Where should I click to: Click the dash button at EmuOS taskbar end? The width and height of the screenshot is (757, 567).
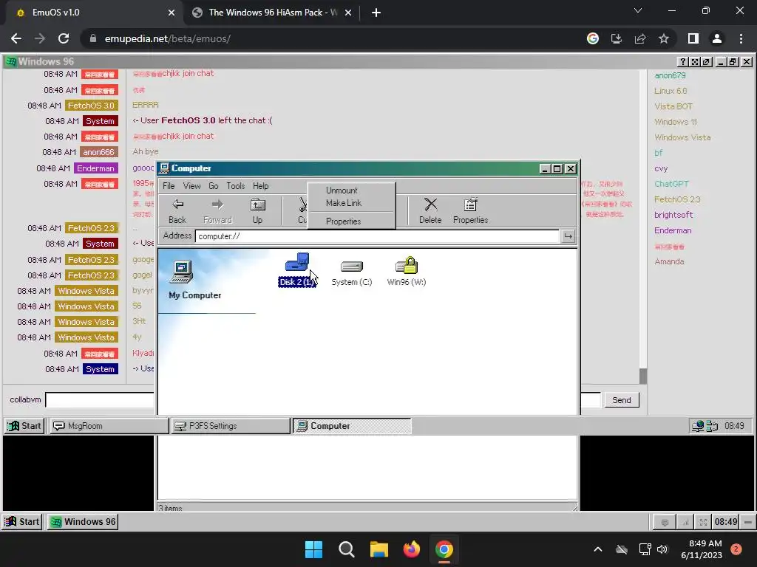click(x=748, y=522)
